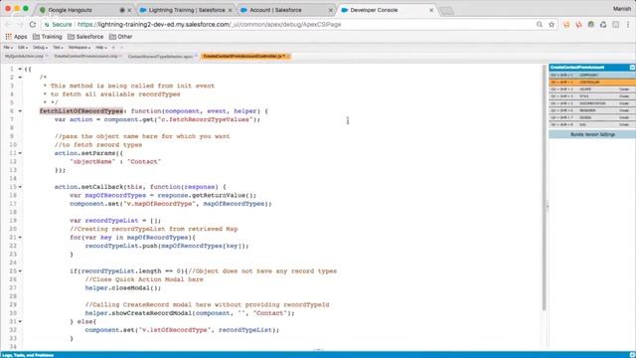This screenshot has width=636, height=358.
Task: Open the Salesforce bookmarks folder
Action: pyautogui.click(x=85, y=37)
